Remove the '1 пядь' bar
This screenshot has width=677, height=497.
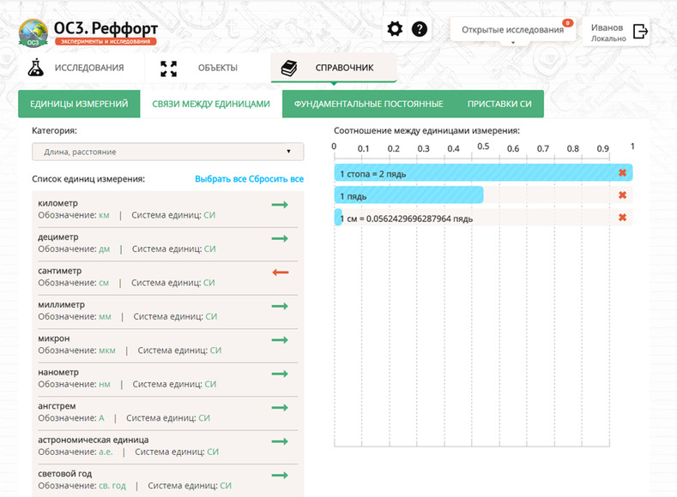pos(622,195)
